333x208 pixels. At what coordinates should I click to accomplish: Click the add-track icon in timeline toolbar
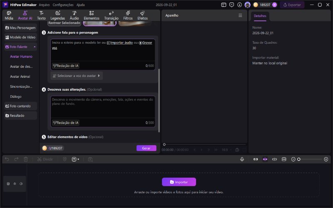coord(90,159)
